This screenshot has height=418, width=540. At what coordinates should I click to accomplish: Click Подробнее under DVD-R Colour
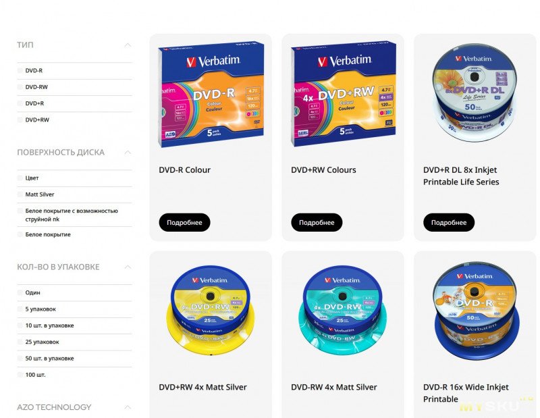pyautogui.click(x=184, y=223)
